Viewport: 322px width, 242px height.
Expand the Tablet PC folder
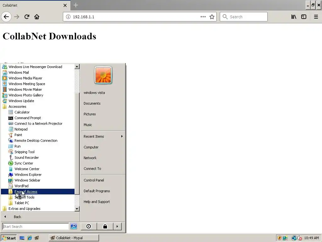(x=38, y=203)
